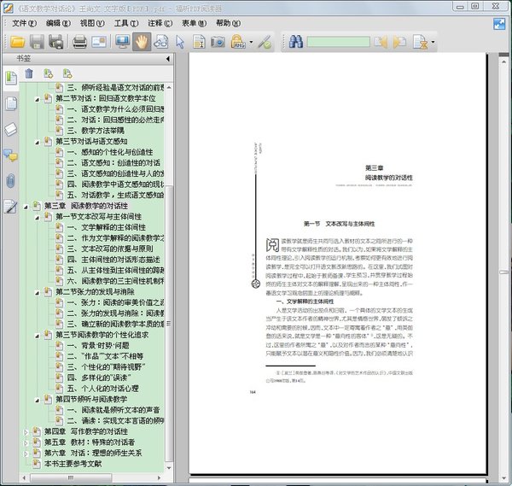Screen dimensions: 512x486
Task: Open the Attachments paperclip panel
Action: [x=10, y=179]
